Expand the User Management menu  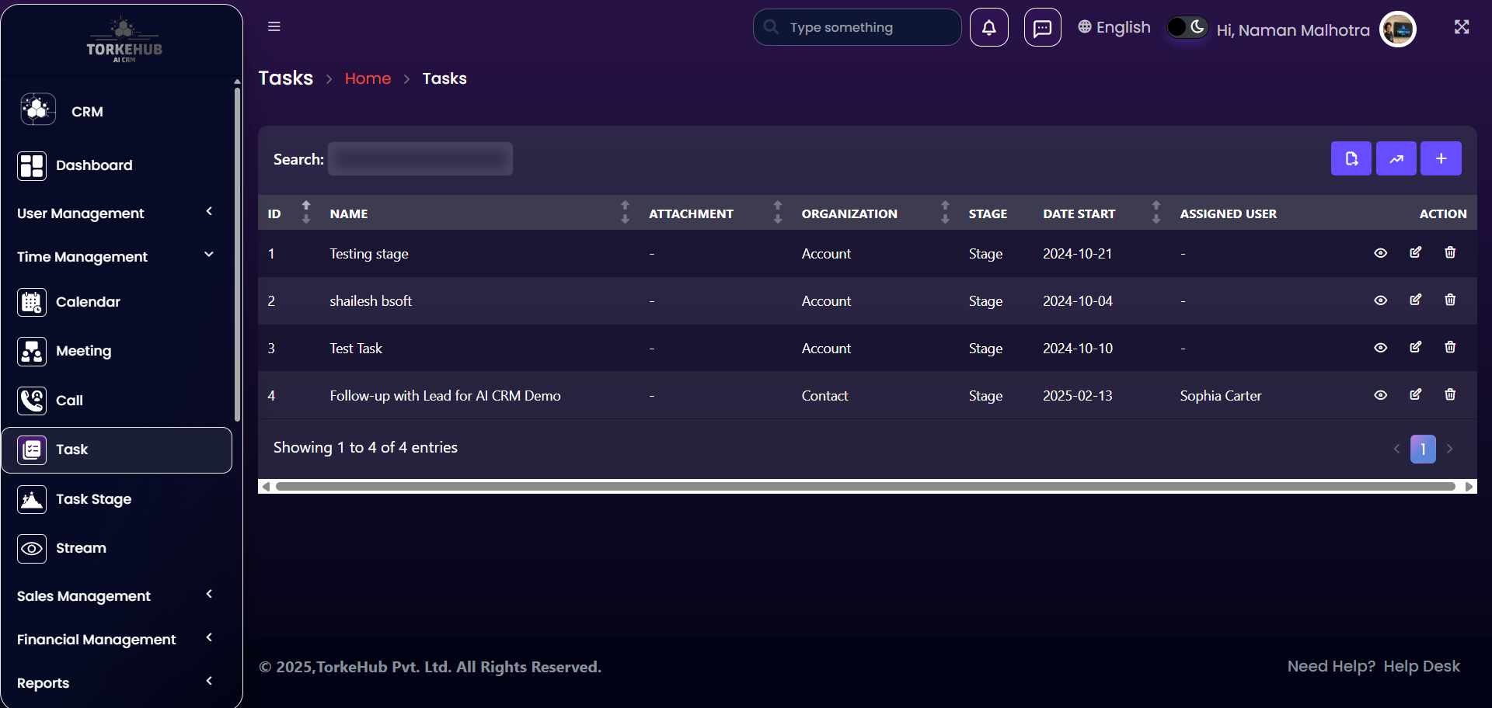click(x=115, y=213)
